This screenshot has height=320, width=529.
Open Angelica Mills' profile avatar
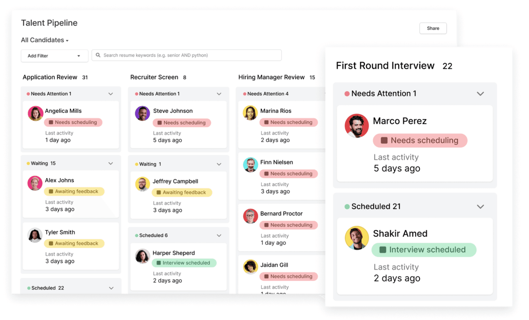coord(35,113)
